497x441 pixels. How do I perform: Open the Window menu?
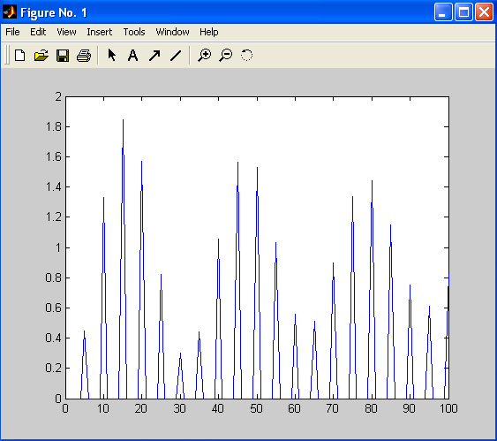tap(172, 32)
